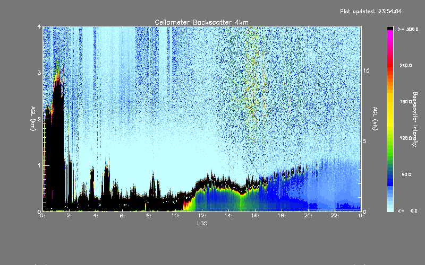Click the "AGL (kft)" axis label

[x=375, y=118]
